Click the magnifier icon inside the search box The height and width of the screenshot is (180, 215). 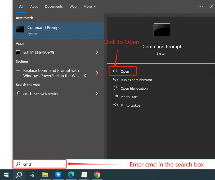(18, 164)
